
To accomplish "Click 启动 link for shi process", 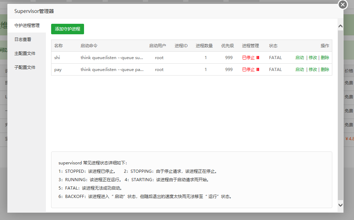I will (300, 58).
